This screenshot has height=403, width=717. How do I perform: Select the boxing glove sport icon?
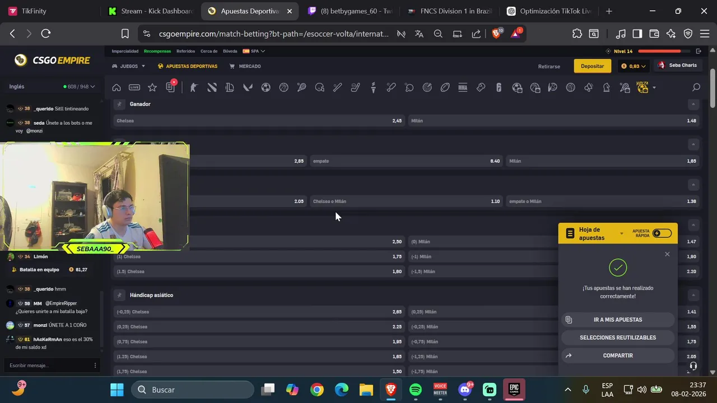click(x=481, y=87)
